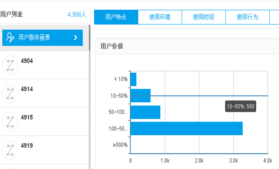Expand the 用户群体画像 chevron arrow
Image resolution: width=279 pixels, height=169 pixels.
pyautogui.click(x=75, y=38)
